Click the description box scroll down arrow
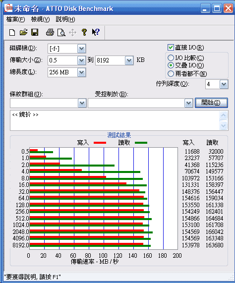The width and height of the screenshot is (235, 283). pyautogui.click(x=224, y=125)
